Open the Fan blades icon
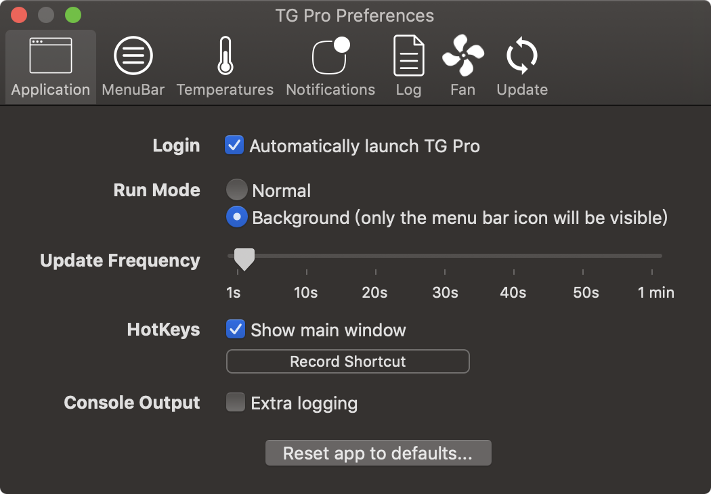 click(463, 55)
